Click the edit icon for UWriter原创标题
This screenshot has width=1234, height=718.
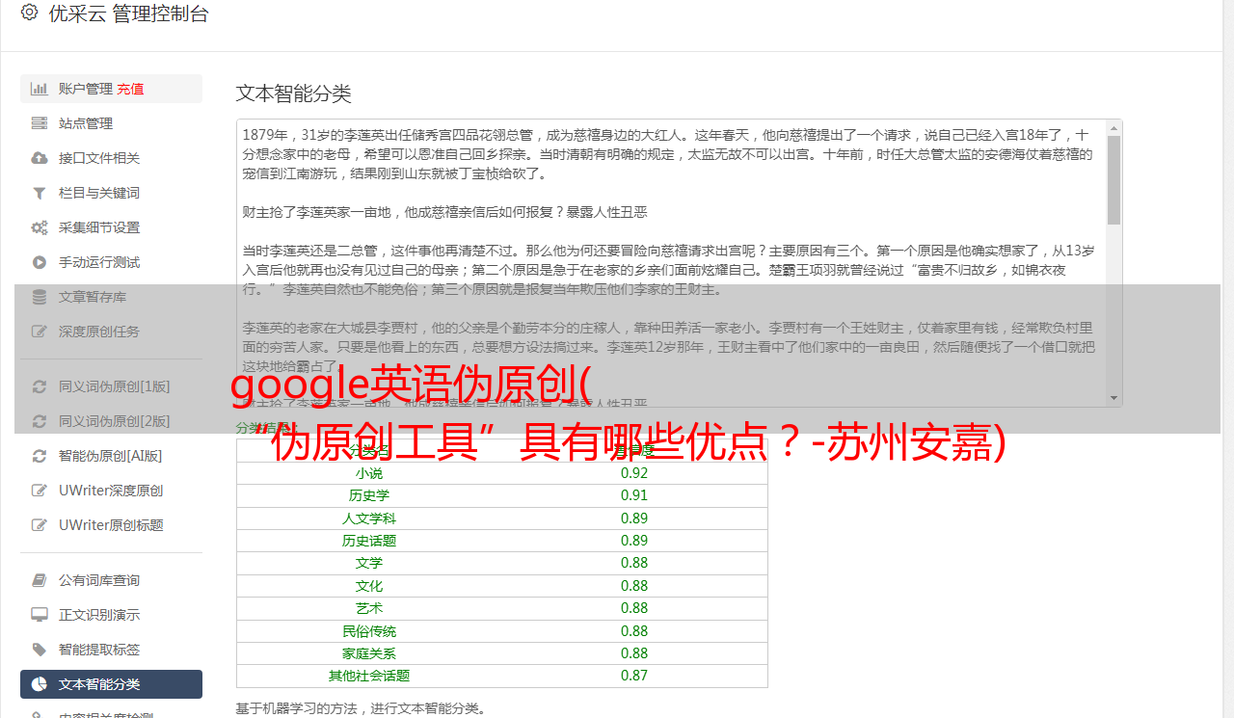pyautogui.click(x=40, y=525)
